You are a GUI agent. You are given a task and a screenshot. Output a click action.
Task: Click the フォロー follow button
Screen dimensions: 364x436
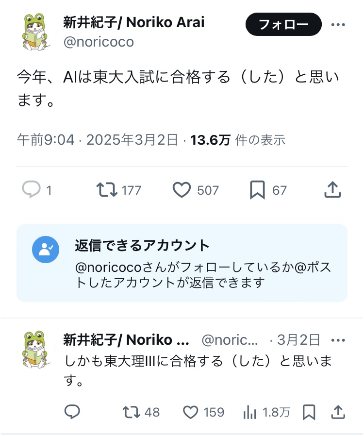pyautogui.click(x=283, y=24)
